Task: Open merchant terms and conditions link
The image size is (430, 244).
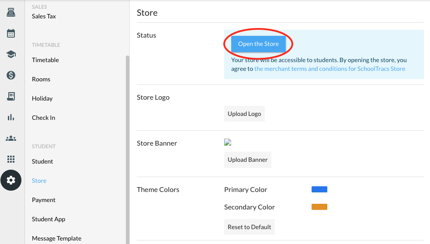Action: pos(329,69)
